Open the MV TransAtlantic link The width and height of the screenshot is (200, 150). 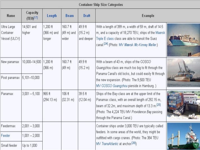pos(107,144)
